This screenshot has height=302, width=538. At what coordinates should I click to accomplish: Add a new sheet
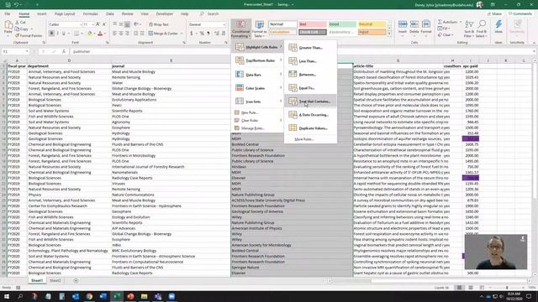coord(76,280)
